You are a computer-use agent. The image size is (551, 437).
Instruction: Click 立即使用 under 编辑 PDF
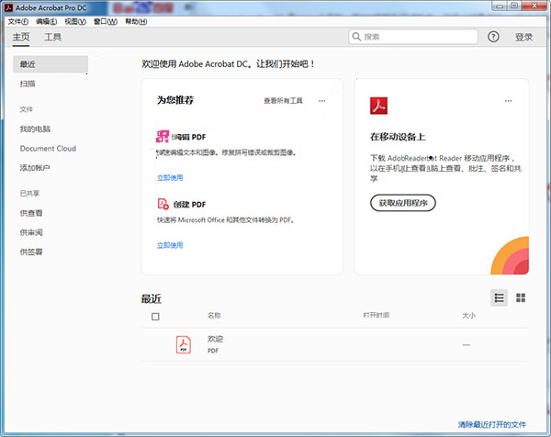click(x=170, y=178)
